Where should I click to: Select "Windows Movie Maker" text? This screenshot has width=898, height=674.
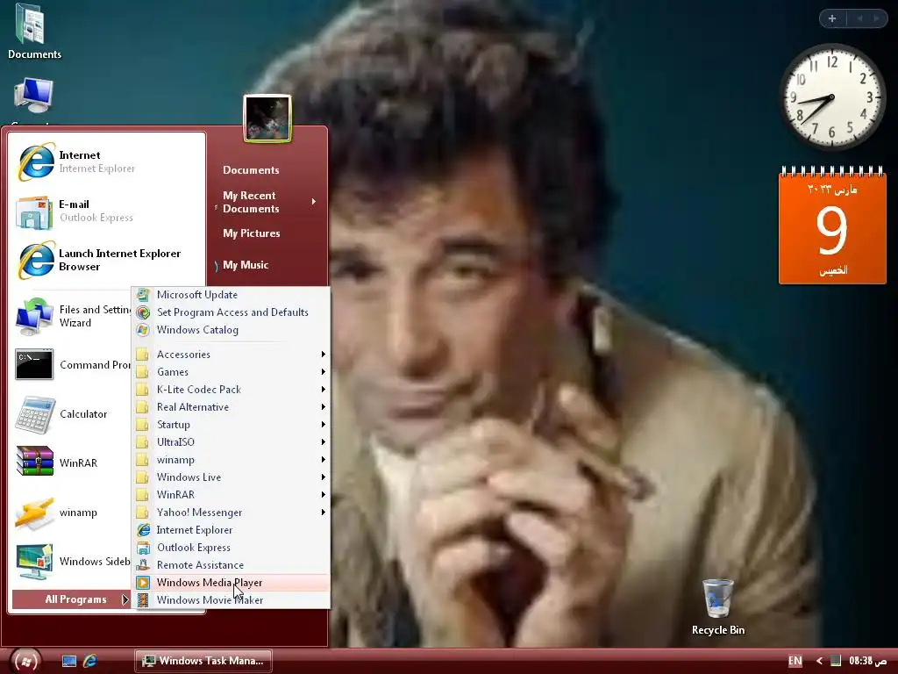click(210, 600)
